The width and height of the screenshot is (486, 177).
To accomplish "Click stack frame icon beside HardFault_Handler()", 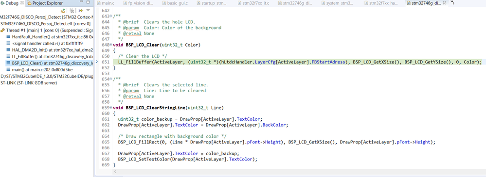I will (8, 37).
